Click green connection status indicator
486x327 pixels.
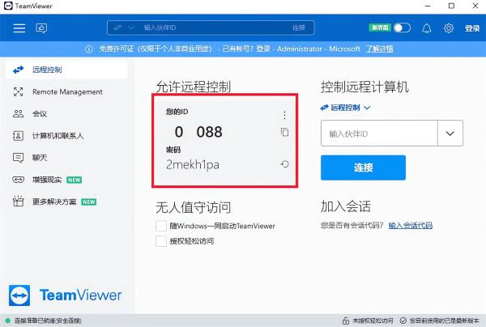pyautogui.click(x=8, y=321)
